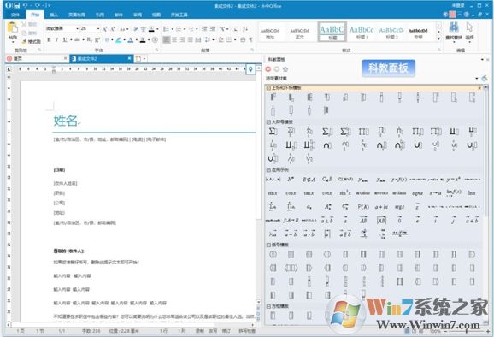This screenshot has height=337, width=494.
Task: Insert the lnx function example
Action: 472,193
